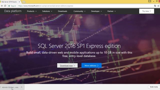Image resolution: width=160 pixels, height=90 pixels.
Task: Click the SQL Server 2016 SP1 Express edition heading
Action: [79, 46]
